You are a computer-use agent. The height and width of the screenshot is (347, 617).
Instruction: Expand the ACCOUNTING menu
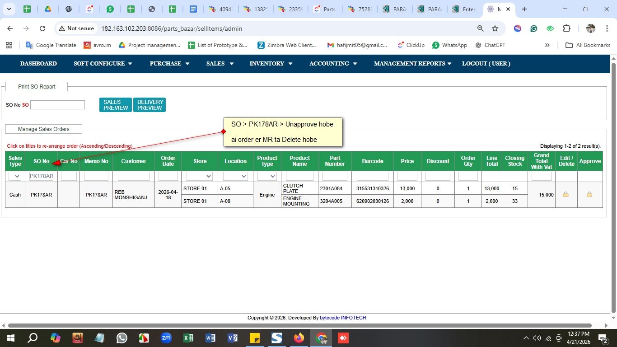(x=333, y=64)
